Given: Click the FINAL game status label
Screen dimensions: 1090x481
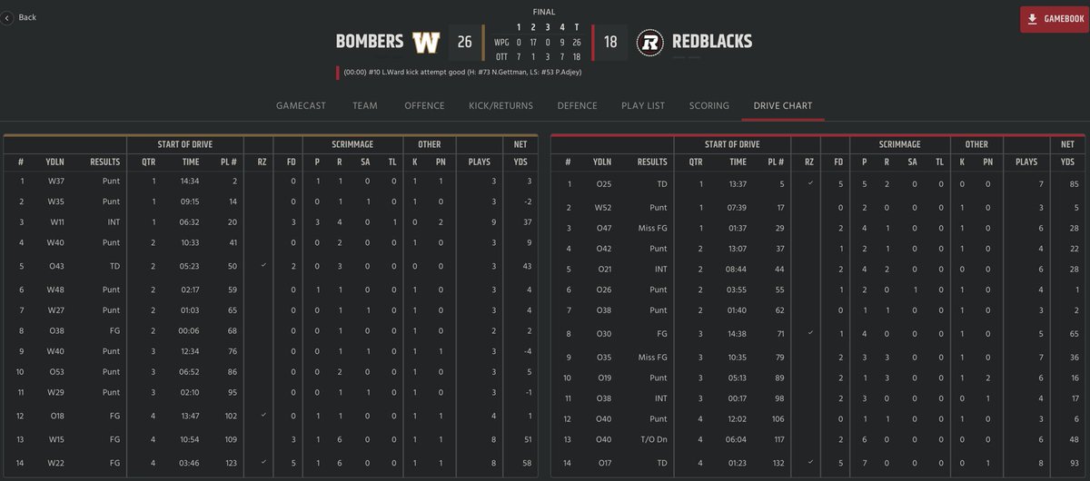Looking at the screenshot, I should 544,13.
